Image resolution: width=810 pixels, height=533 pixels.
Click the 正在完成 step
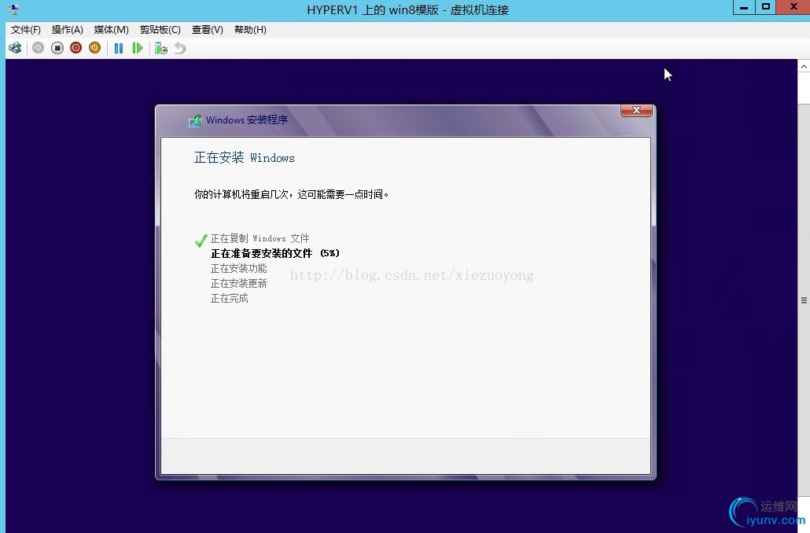(x=230, y=298)
